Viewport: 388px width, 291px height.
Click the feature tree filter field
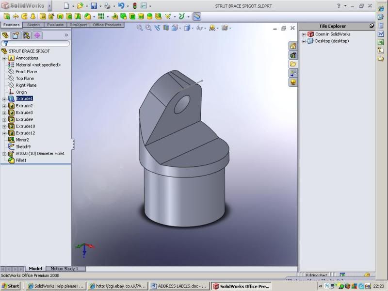click(35, 43)
